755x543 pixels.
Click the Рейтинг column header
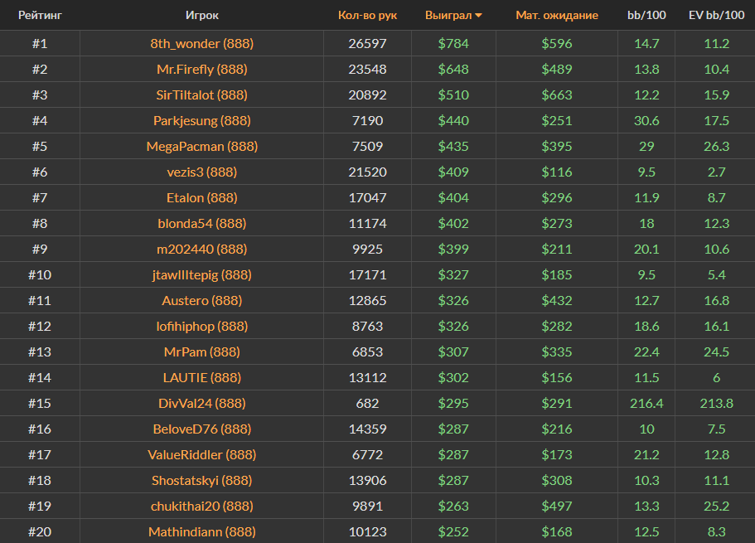coord(40,15)
